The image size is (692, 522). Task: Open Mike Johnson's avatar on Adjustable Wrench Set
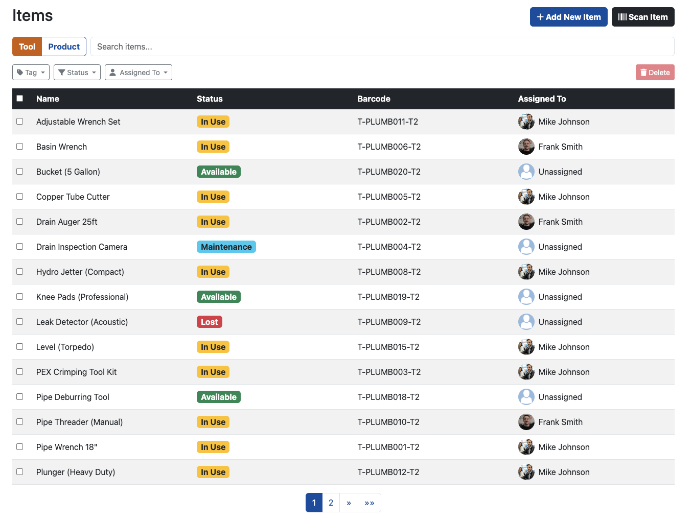tap(526, 122)
